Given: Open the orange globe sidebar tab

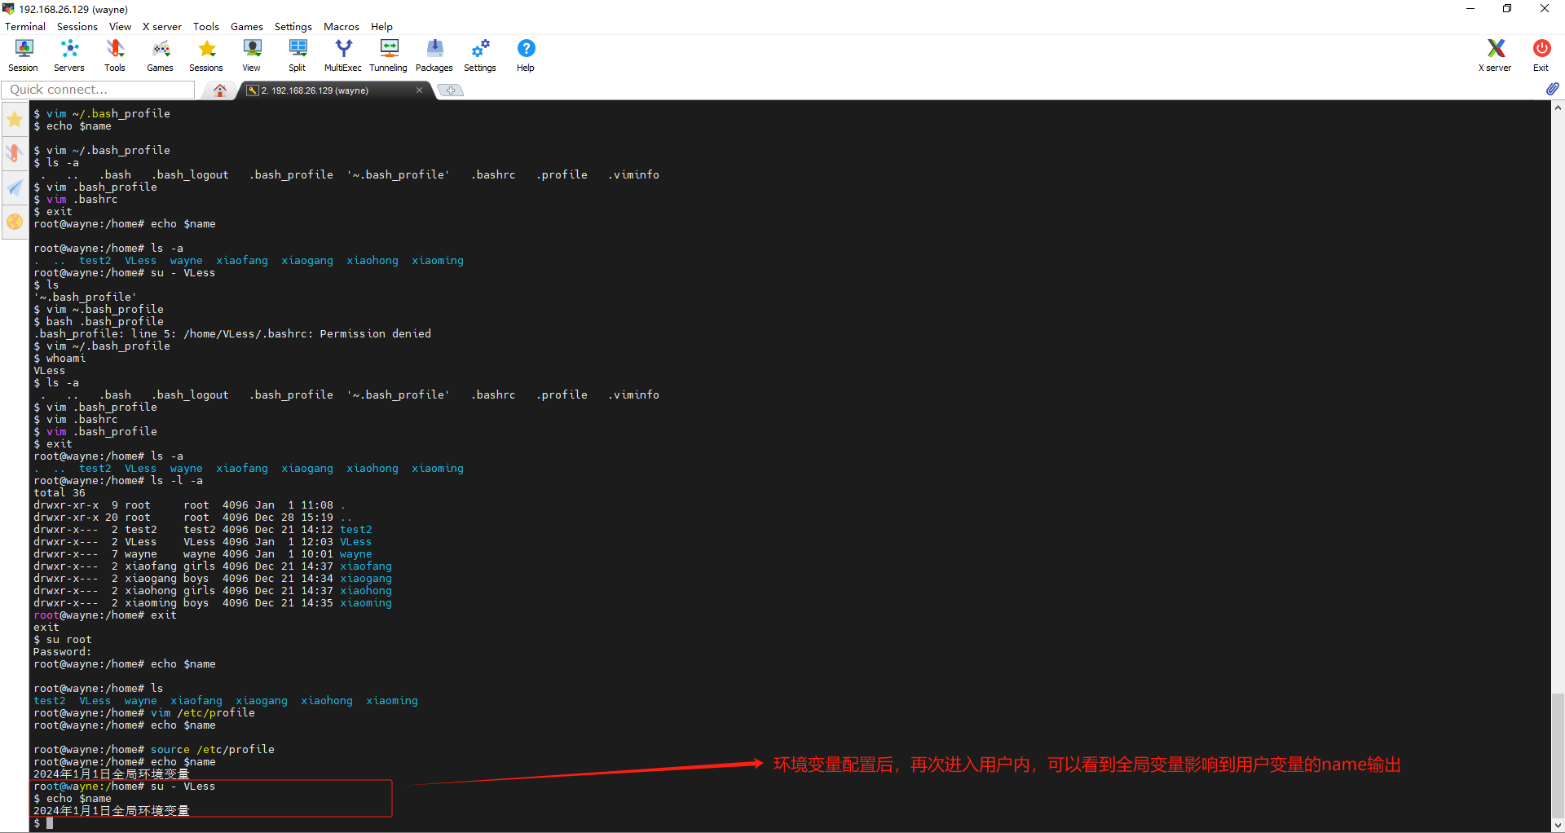Looking at the screenshot, I should [15, 222].
